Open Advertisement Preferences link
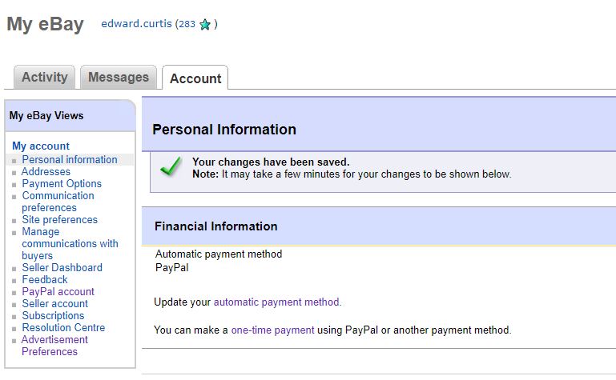Image resolution: width=616 pixels, height=380 pixels. click(54, 346)
